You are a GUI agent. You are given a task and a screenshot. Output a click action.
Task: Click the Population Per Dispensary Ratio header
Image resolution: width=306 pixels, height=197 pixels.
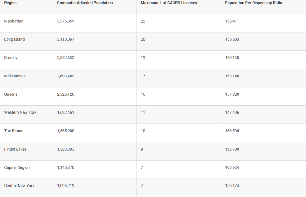coord(253,3)
